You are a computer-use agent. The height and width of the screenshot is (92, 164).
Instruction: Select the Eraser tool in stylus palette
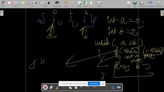[51, 87]
